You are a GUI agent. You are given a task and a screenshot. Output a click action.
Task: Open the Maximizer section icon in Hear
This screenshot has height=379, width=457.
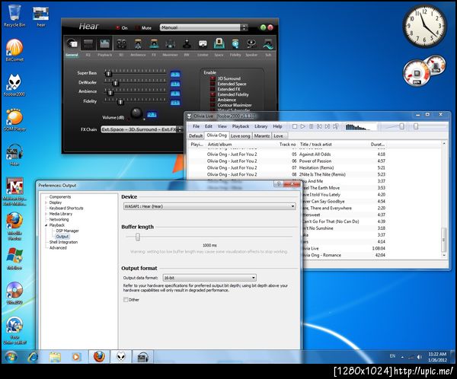pyautogui.click(x=170, y=44)
